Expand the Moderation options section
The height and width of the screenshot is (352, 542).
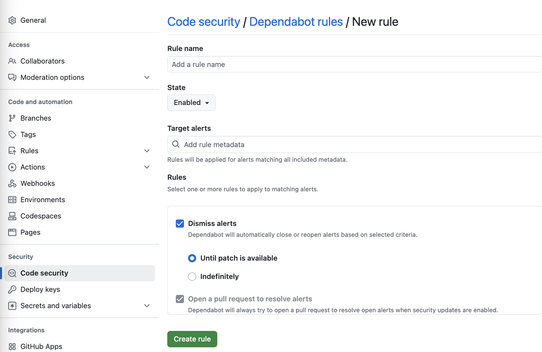click(147, 77)
